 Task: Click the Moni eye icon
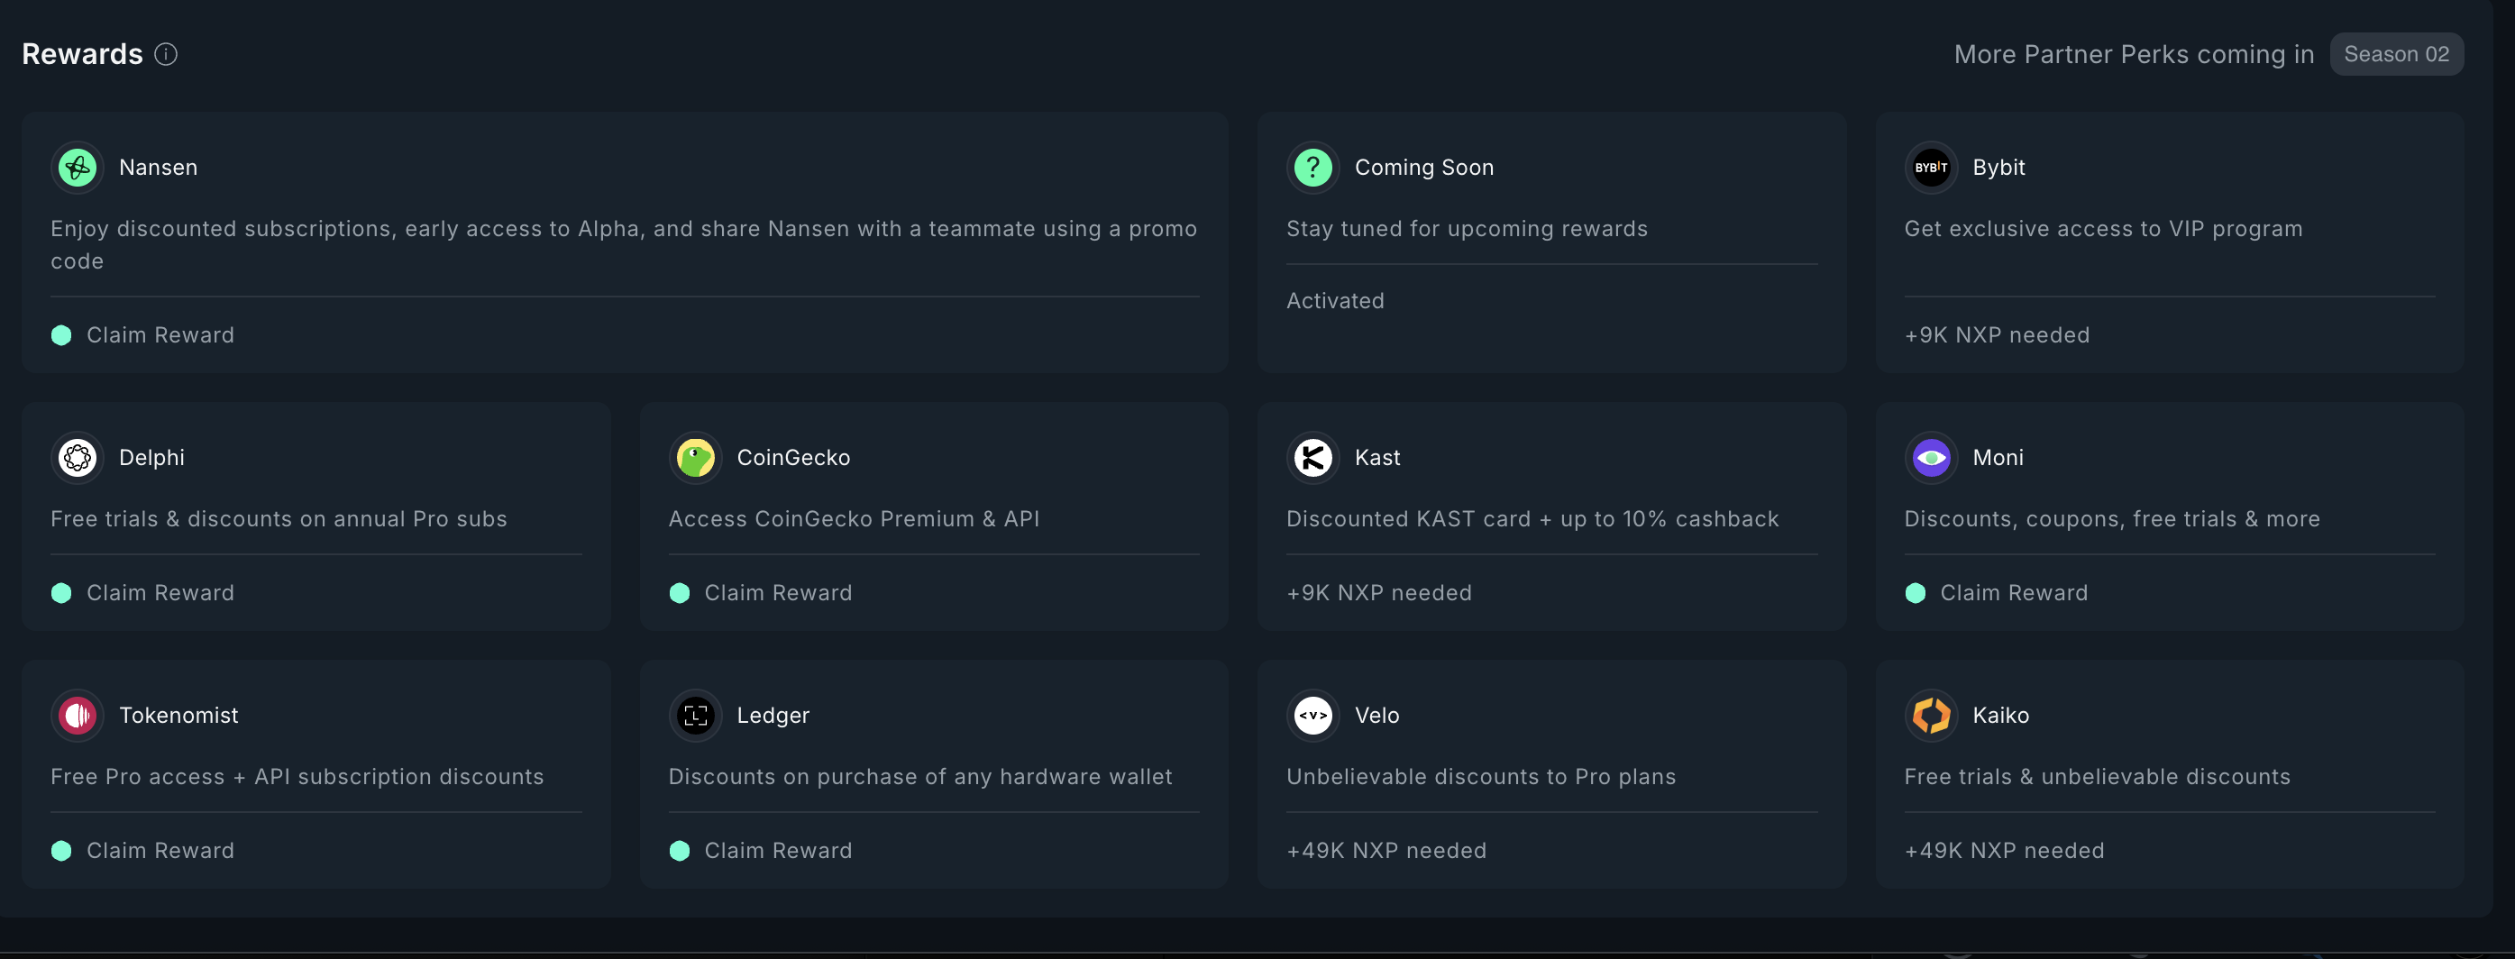coord(1930,458)
